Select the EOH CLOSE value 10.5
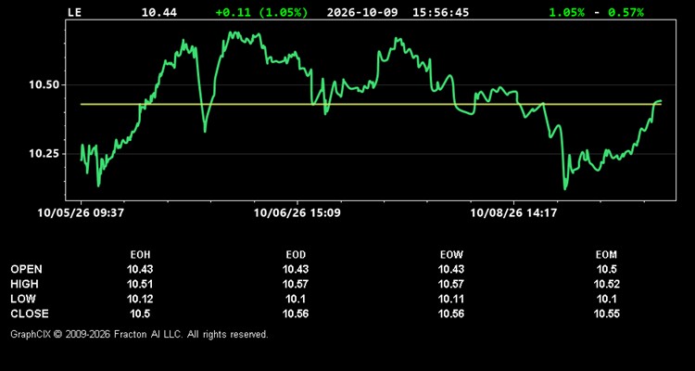 [140, 313]
